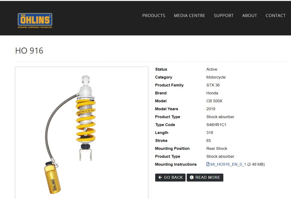Click the HO 916 page heading
291x199 pixels.
pyautogui.click(x=29, y=51)
